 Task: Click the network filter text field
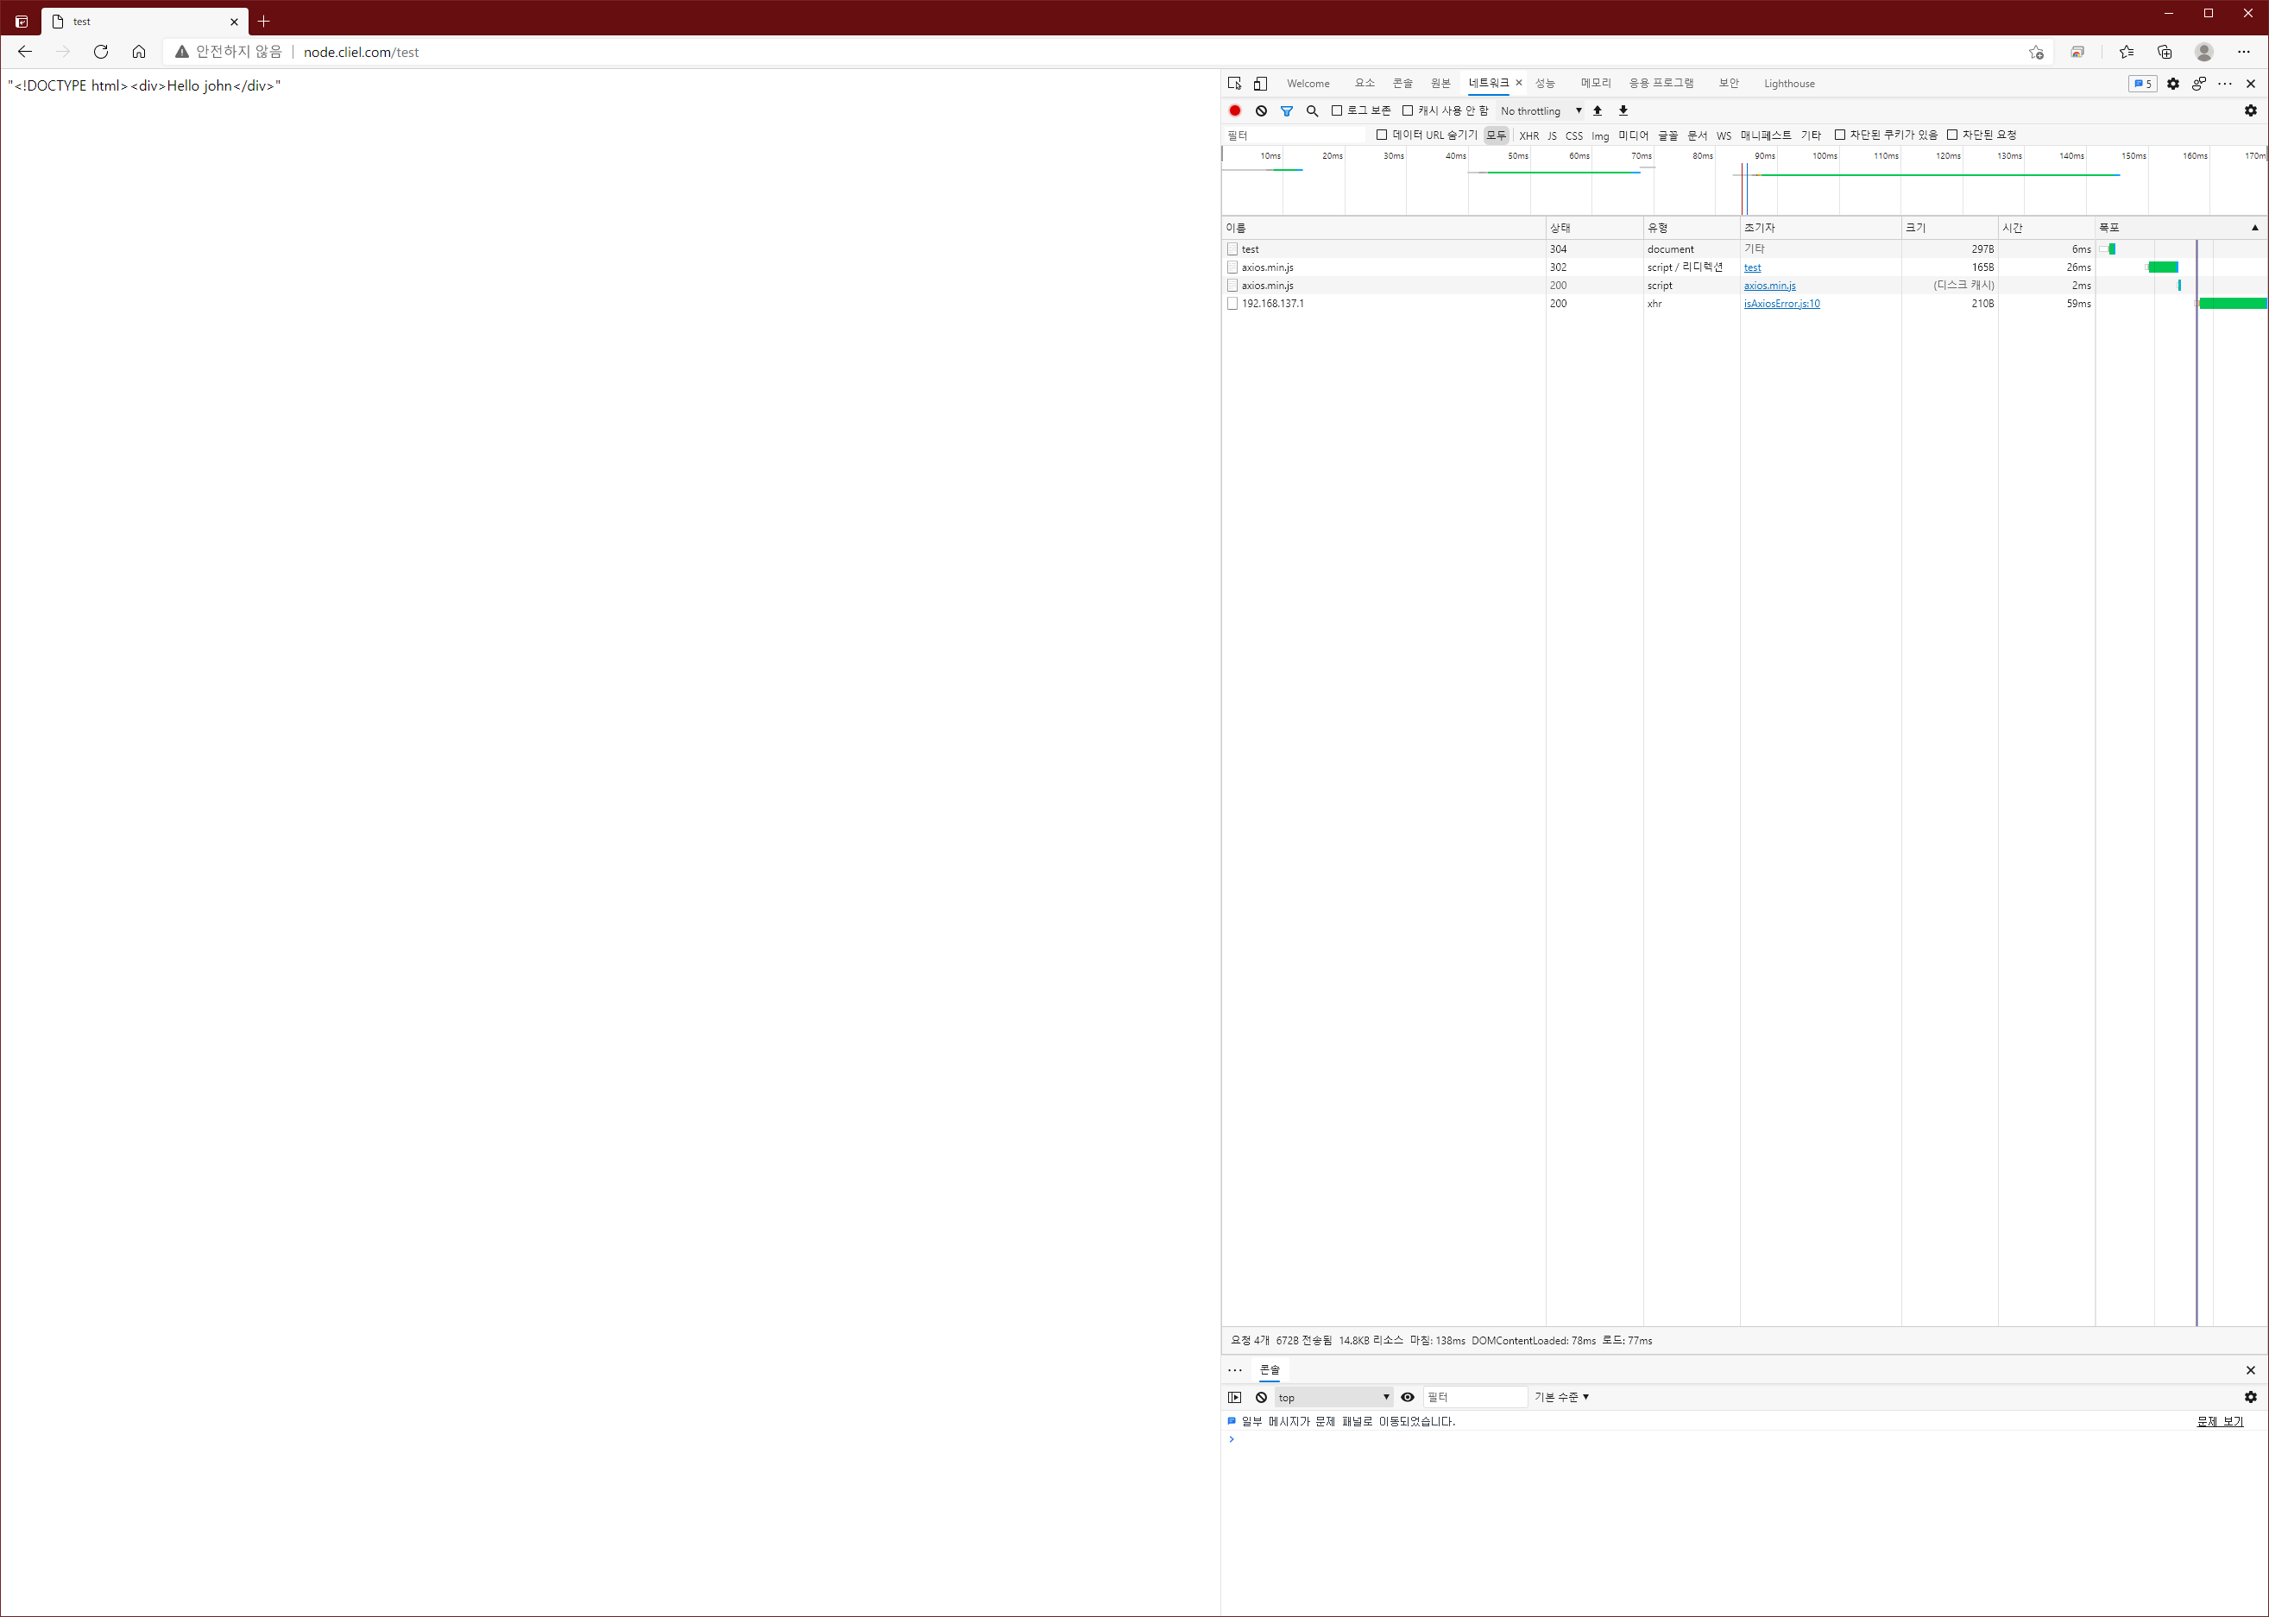coord(1295,135)
